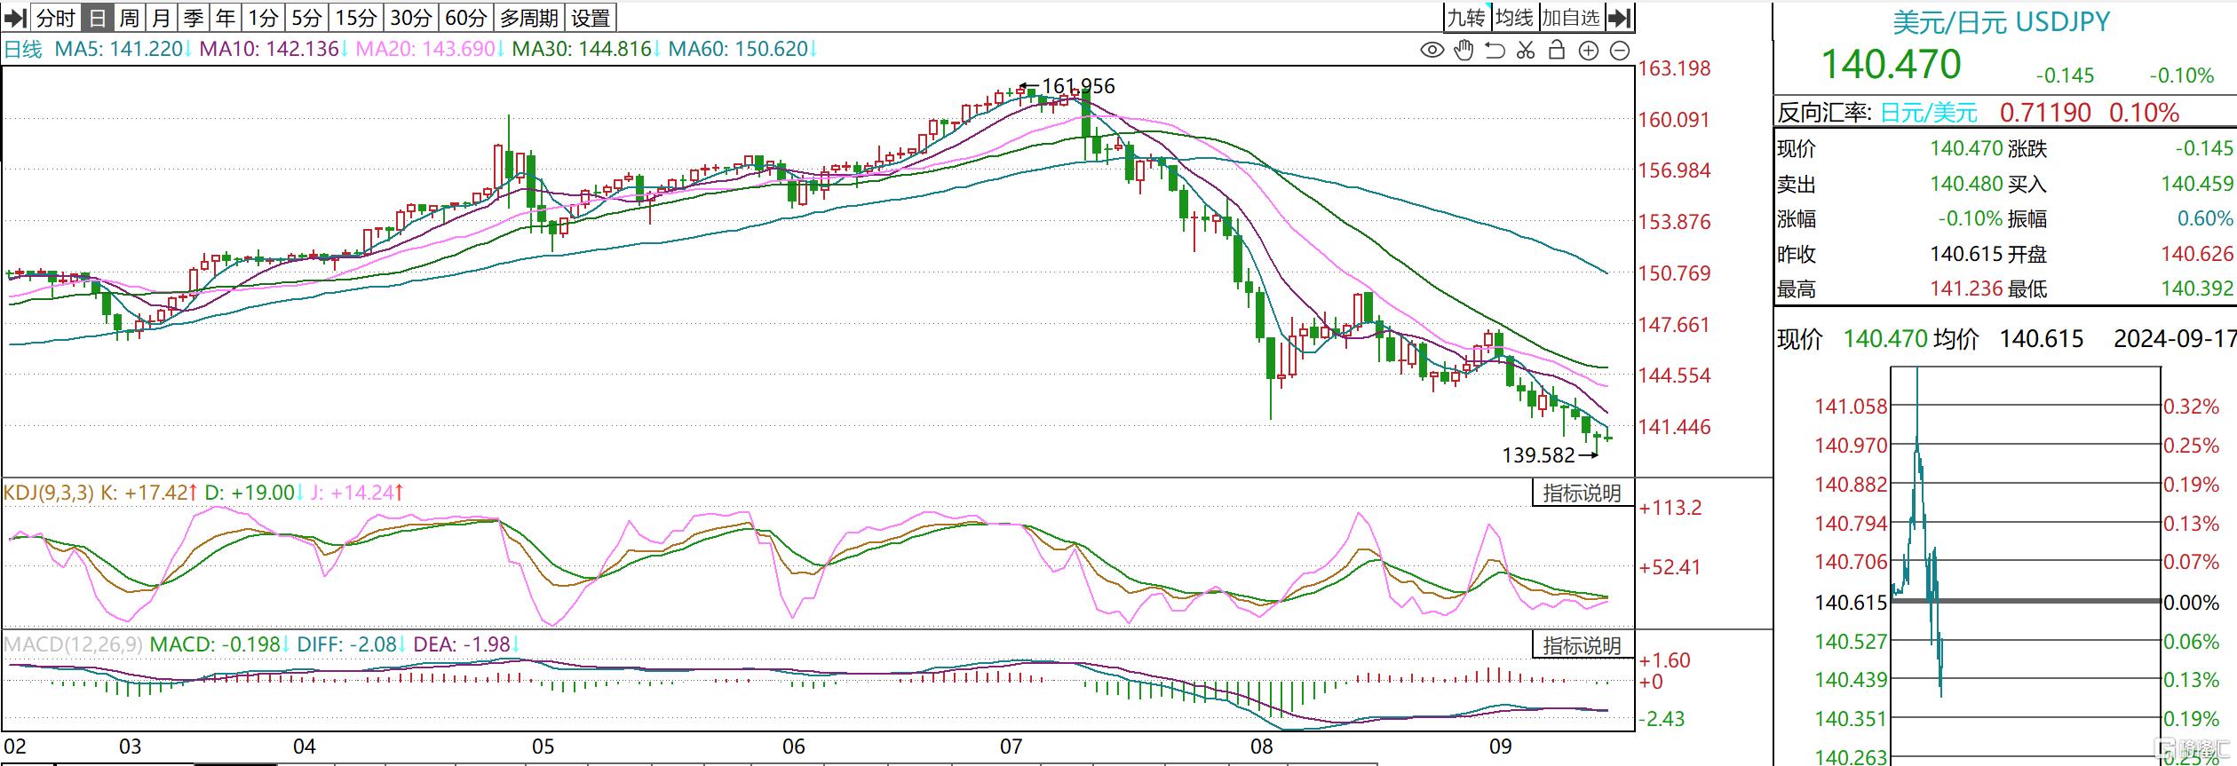
Task: Select the 15分 period tab
Action: tap(356, 17)
